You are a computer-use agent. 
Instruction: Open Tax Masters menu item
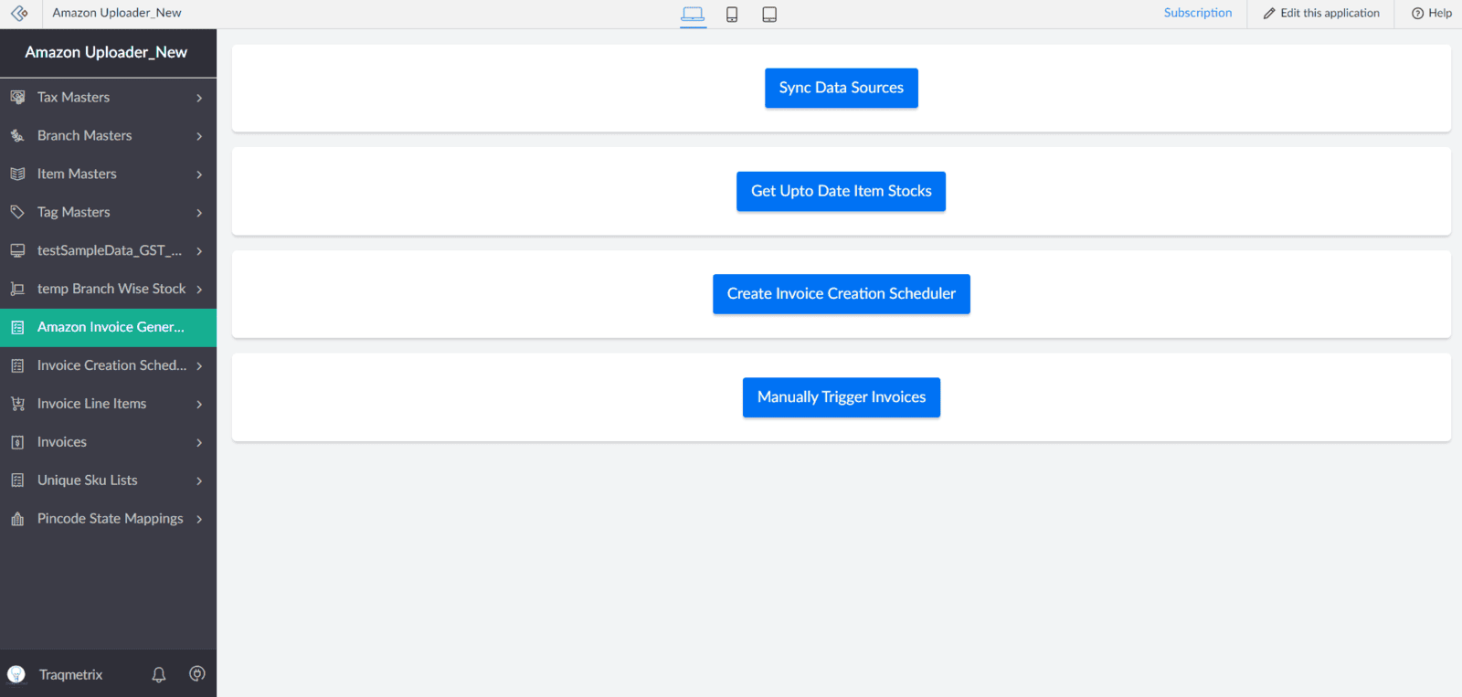pos(108,97)
